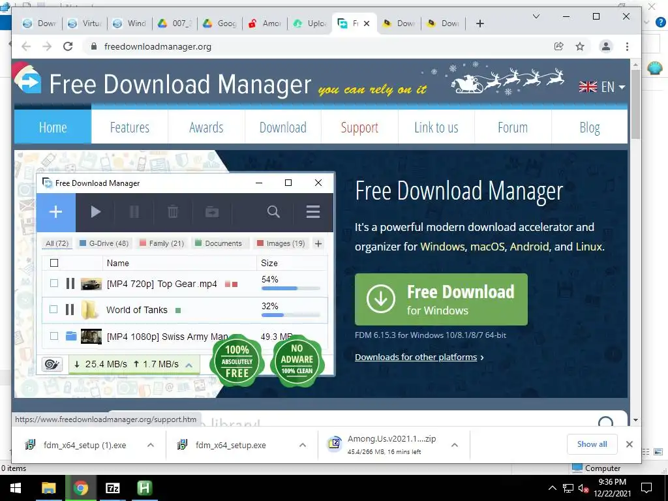
Task: Bookmark this page with the star icon
Action: tap(580, 46)
